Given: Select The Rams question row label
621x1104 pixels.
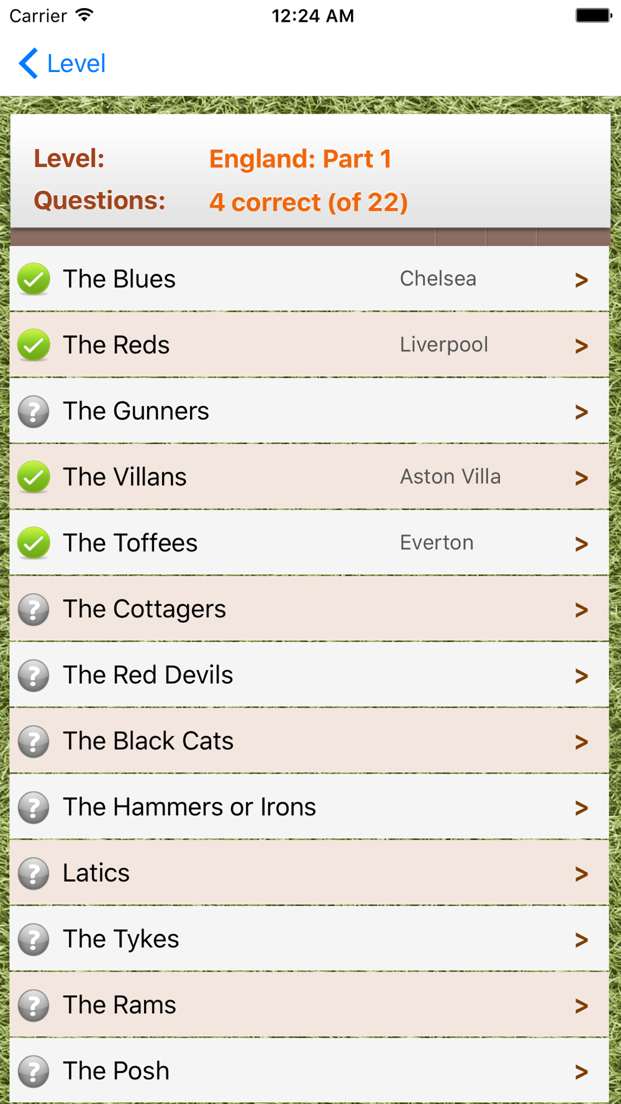Looking at the screenshot, I should coord(119,1005).
